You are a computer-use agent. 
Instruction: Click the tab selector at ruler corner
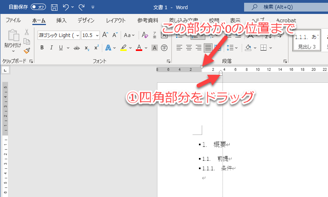click(5, 70)
